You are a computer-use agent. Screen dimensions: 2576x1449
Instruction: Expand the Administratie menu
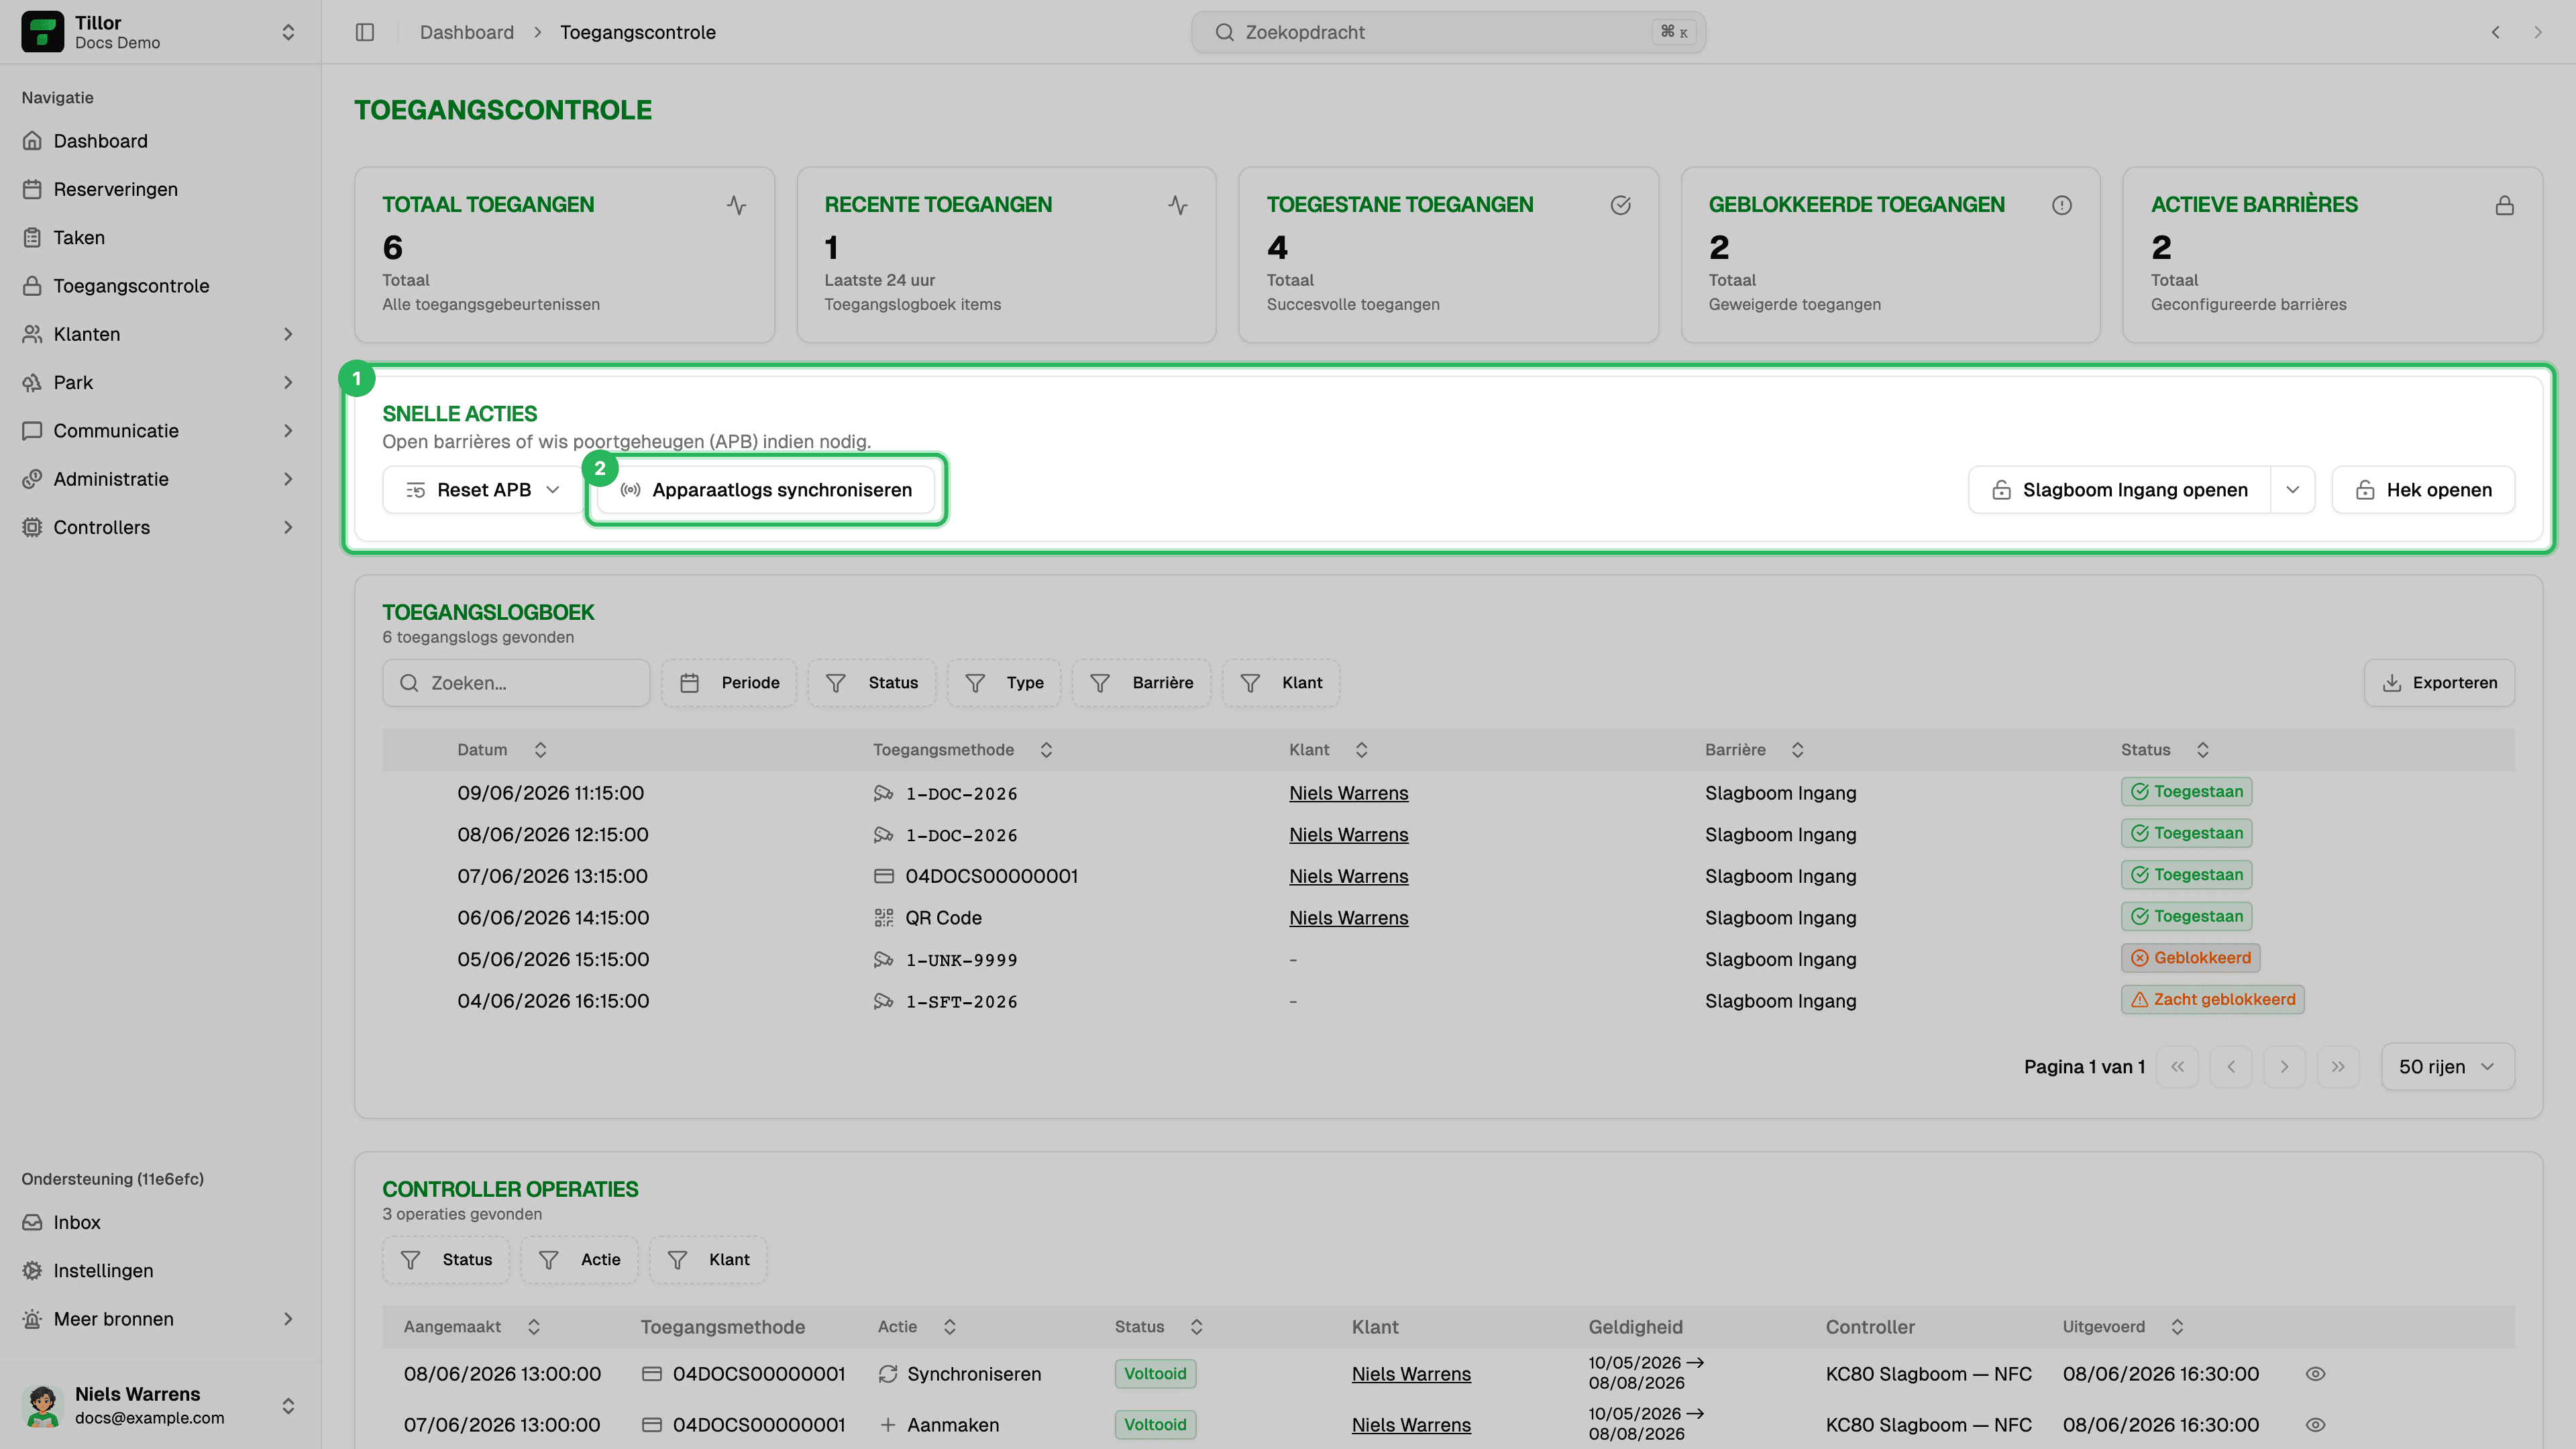(160, 479)
